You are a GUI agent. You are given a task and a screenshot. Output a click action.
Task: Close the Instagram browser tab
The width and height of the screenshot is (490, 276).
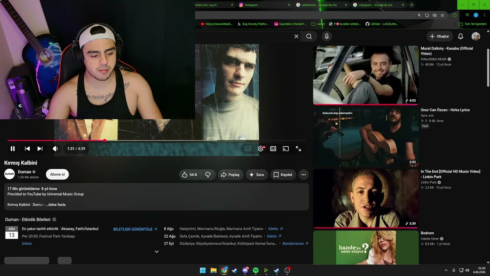click(289, 5)
